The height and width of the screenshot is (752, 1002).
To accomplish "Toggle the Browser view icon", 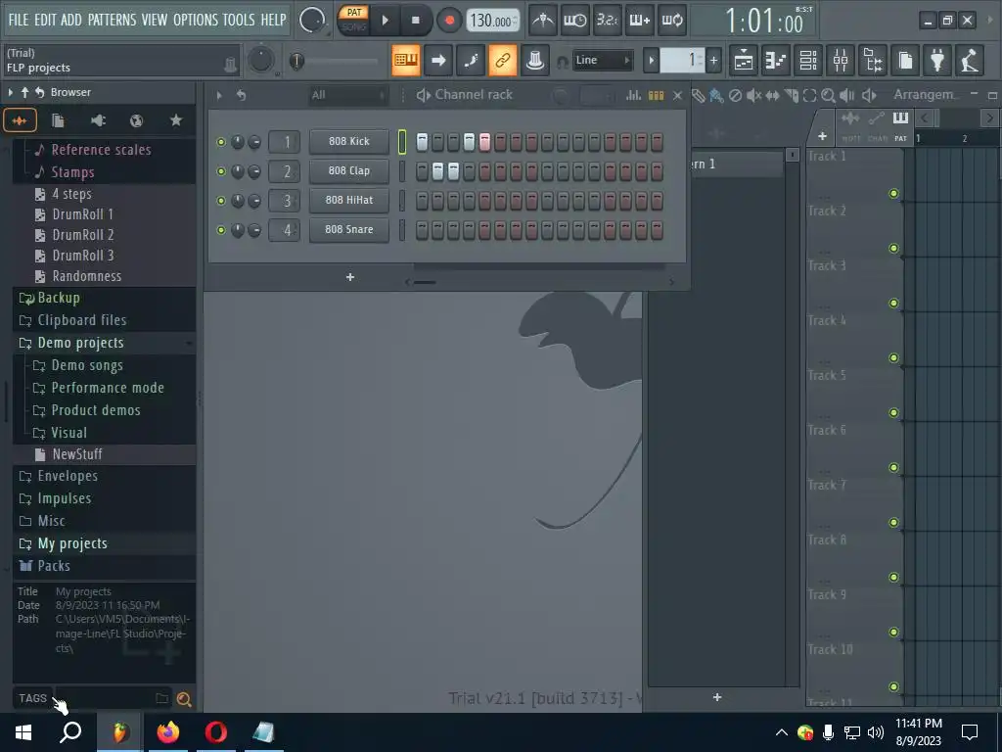I will click(873, 60).
